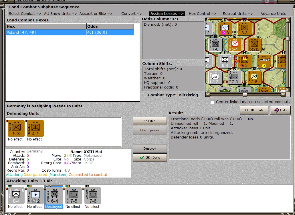Select the DAK Arm 7-6 attacking unit

(93, 196)
